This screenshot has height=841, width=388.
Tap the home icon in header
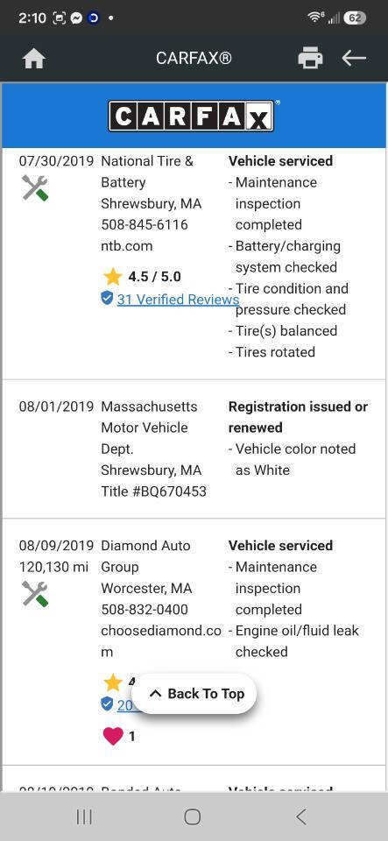click(34, 59)
